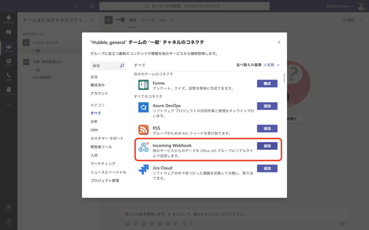Switch to the ファイル tab
Viewport: 369px width, 230px height.
click(148, 20)
